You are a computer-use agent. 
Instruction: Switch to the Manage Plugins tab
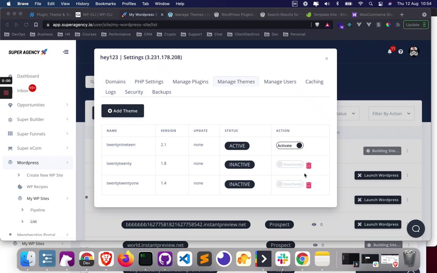190,82
